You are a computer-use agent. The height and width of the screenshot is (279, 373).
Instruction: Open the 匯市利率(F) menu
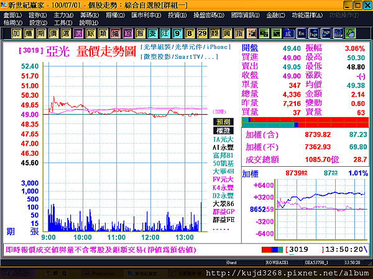pos(146,15)
